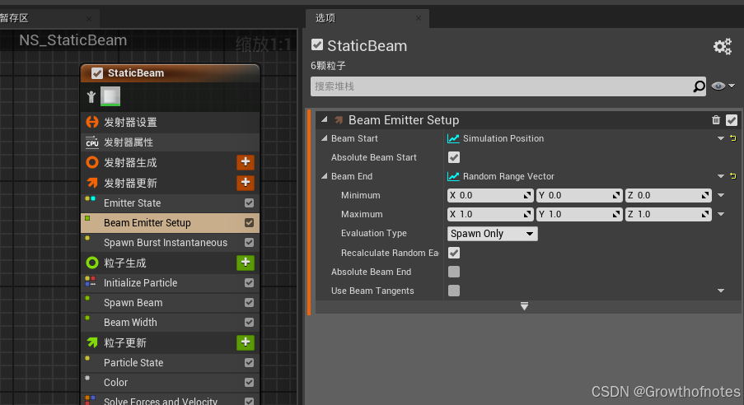Disable Beam Width module checkbox
This screenshot has height=405, width=744.
(249, 323)
